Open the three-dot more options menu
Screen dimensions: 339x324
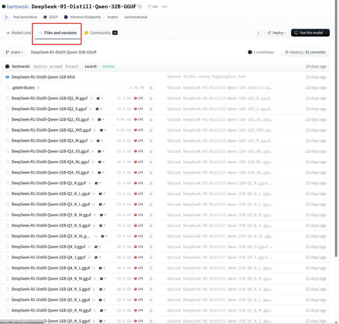258,33
